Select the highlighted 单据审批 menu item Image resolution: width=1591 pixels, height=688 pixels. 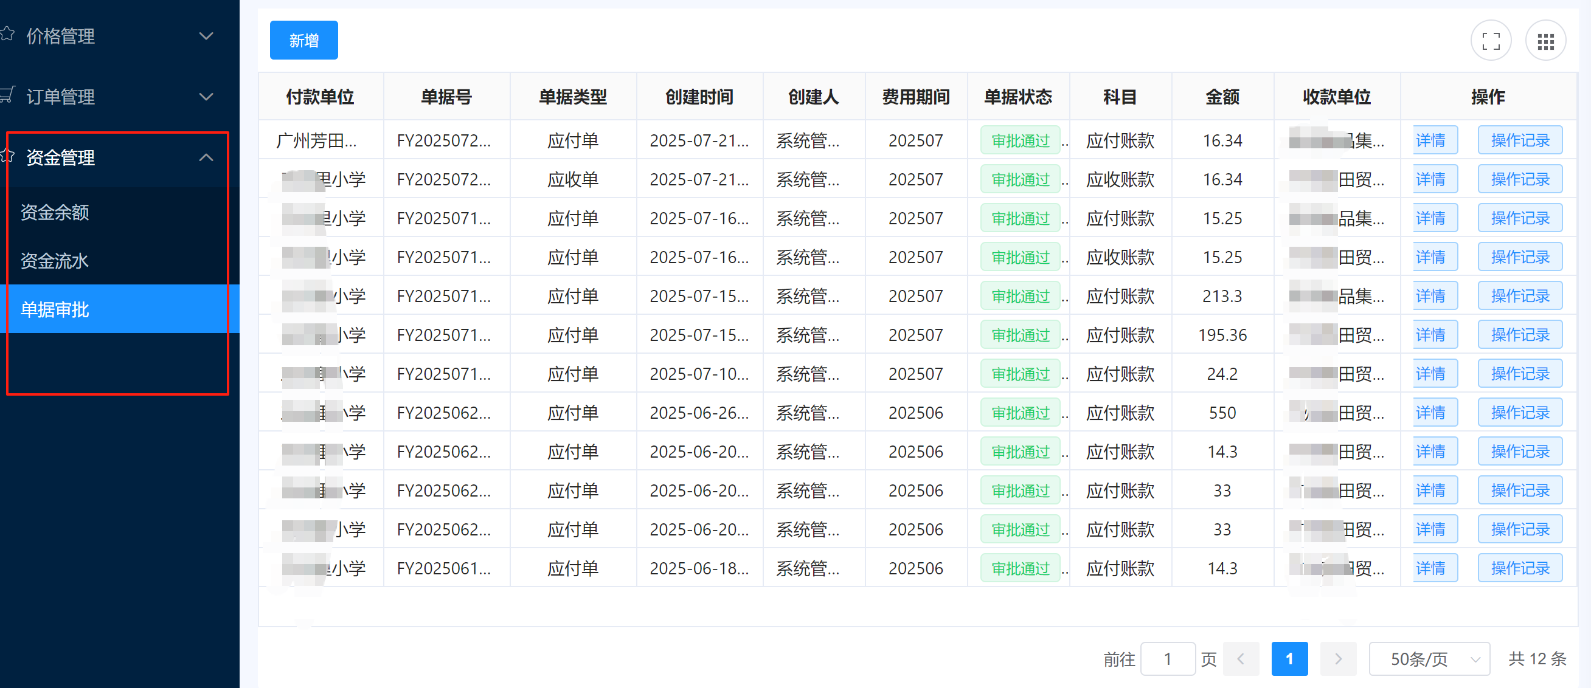(55, 309)
